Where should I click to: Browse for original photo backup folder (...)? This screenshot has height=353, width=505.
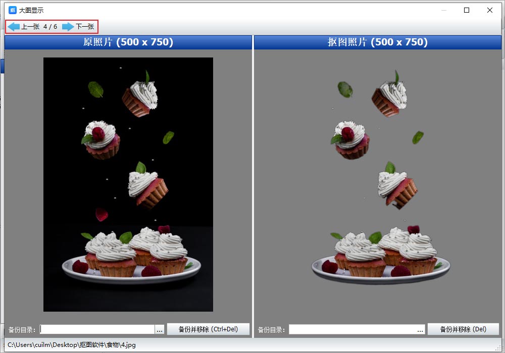[x=160, y=329]
